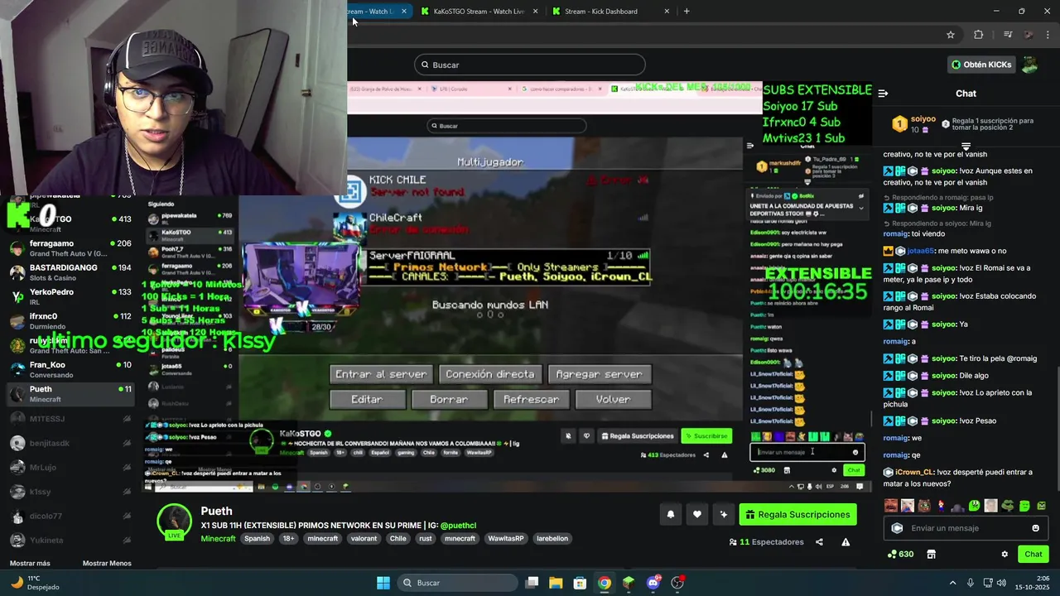Click Refrescar Minecraft button

coord(532,399)
